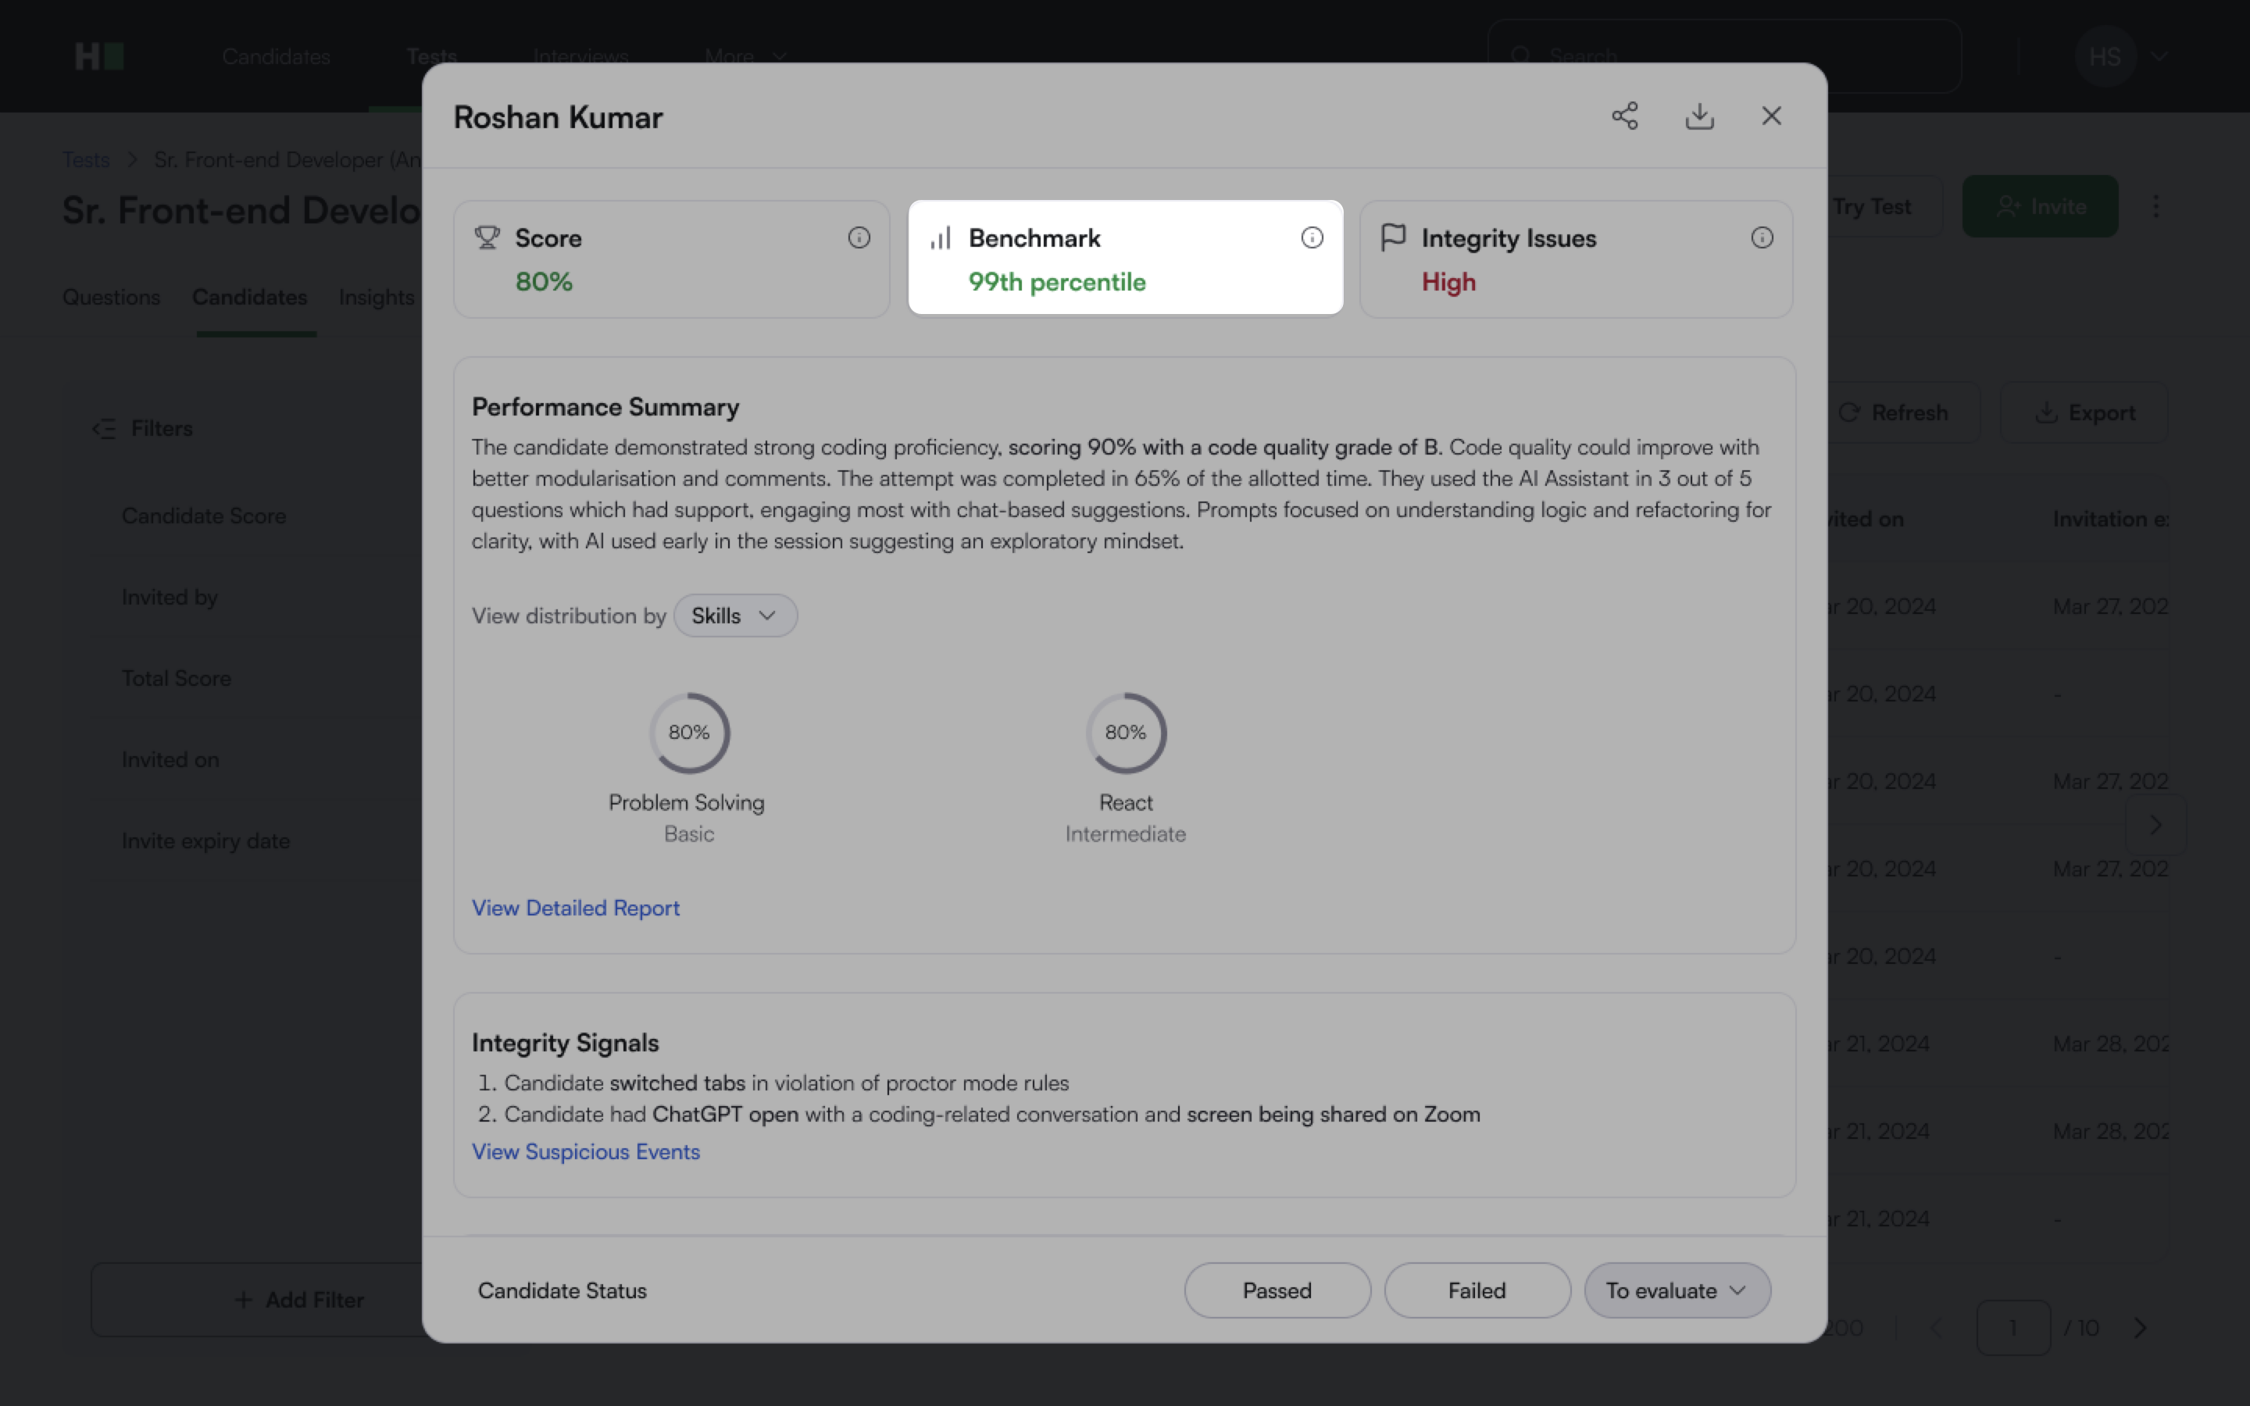Click the Problem Solving 80% progress ring
This screenshot has height=1406, width=2250.
click(x=689, y=733)
